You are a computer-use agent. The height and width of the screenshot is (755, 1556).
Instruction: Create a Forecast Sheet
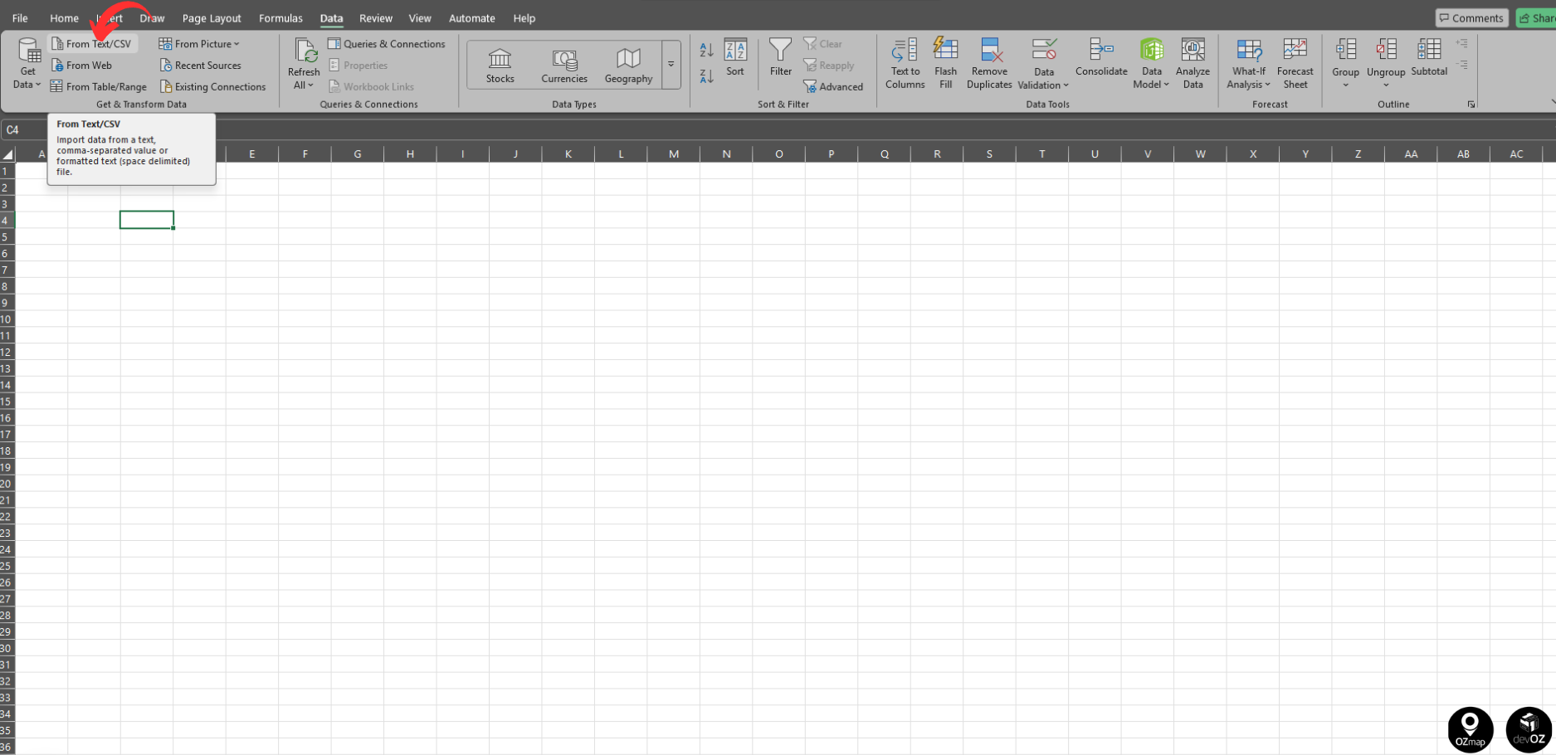pos(1295,64)
